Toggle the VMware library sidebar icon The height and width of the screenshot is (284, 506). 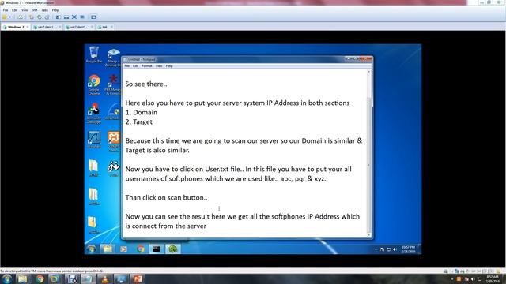coord(58,17)
